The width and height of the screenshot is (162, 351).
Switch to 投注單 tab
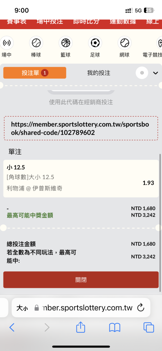(x=35, y=73)
